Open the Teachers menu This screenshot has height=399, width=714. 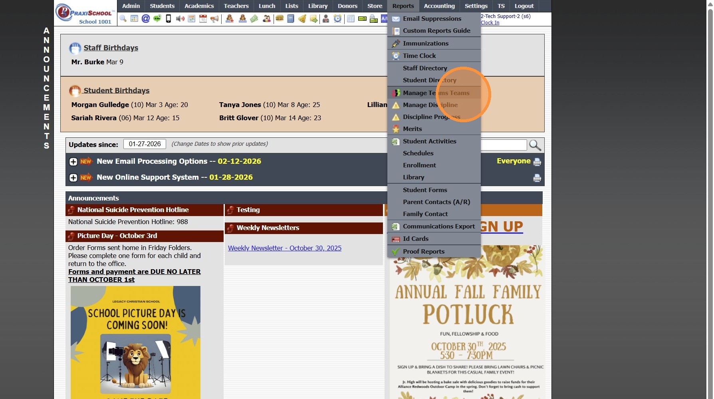pos(236,6)
